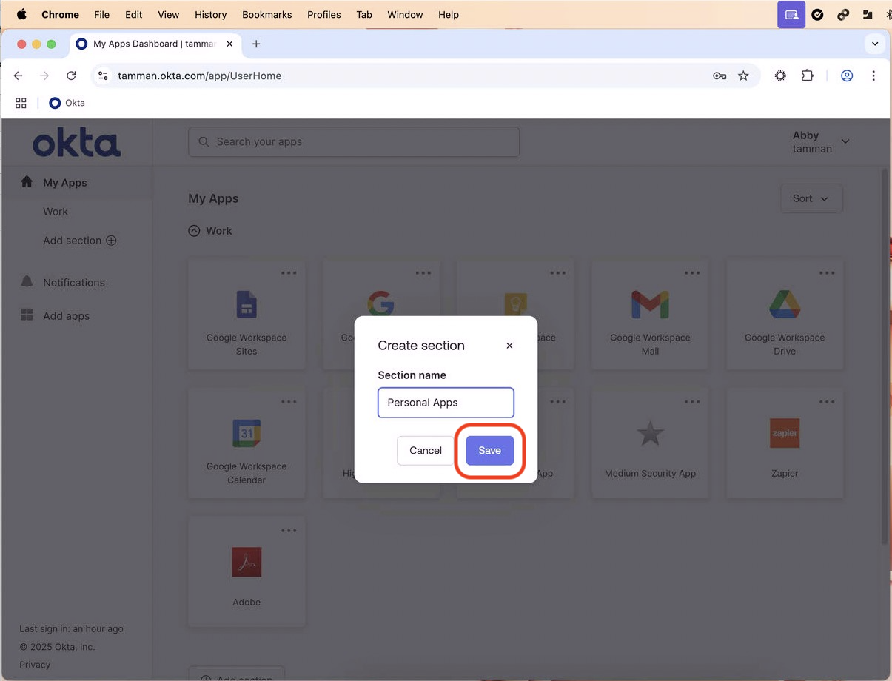Click the Section name input field
Viewport: 892px width, 681px height.
coord(446,403)
